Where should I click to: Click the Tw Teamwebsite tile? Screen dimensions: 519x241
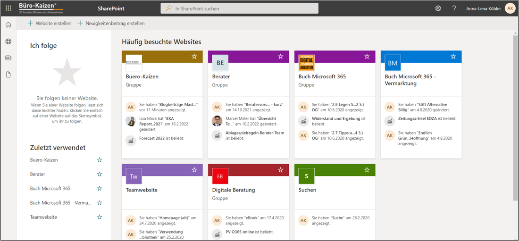click(134, 176)
